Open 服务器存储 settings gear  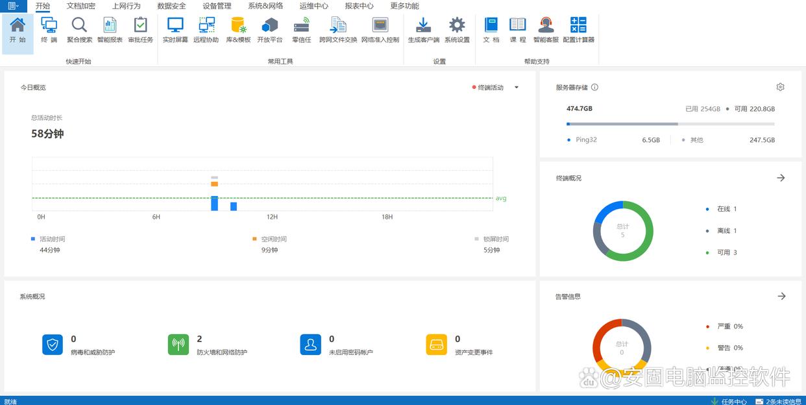point(780,87)
